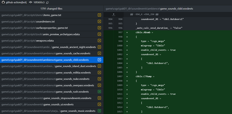Click the expand-up arrow icon in diff header
The image size is (232, 114).
(x=113, y=14)
